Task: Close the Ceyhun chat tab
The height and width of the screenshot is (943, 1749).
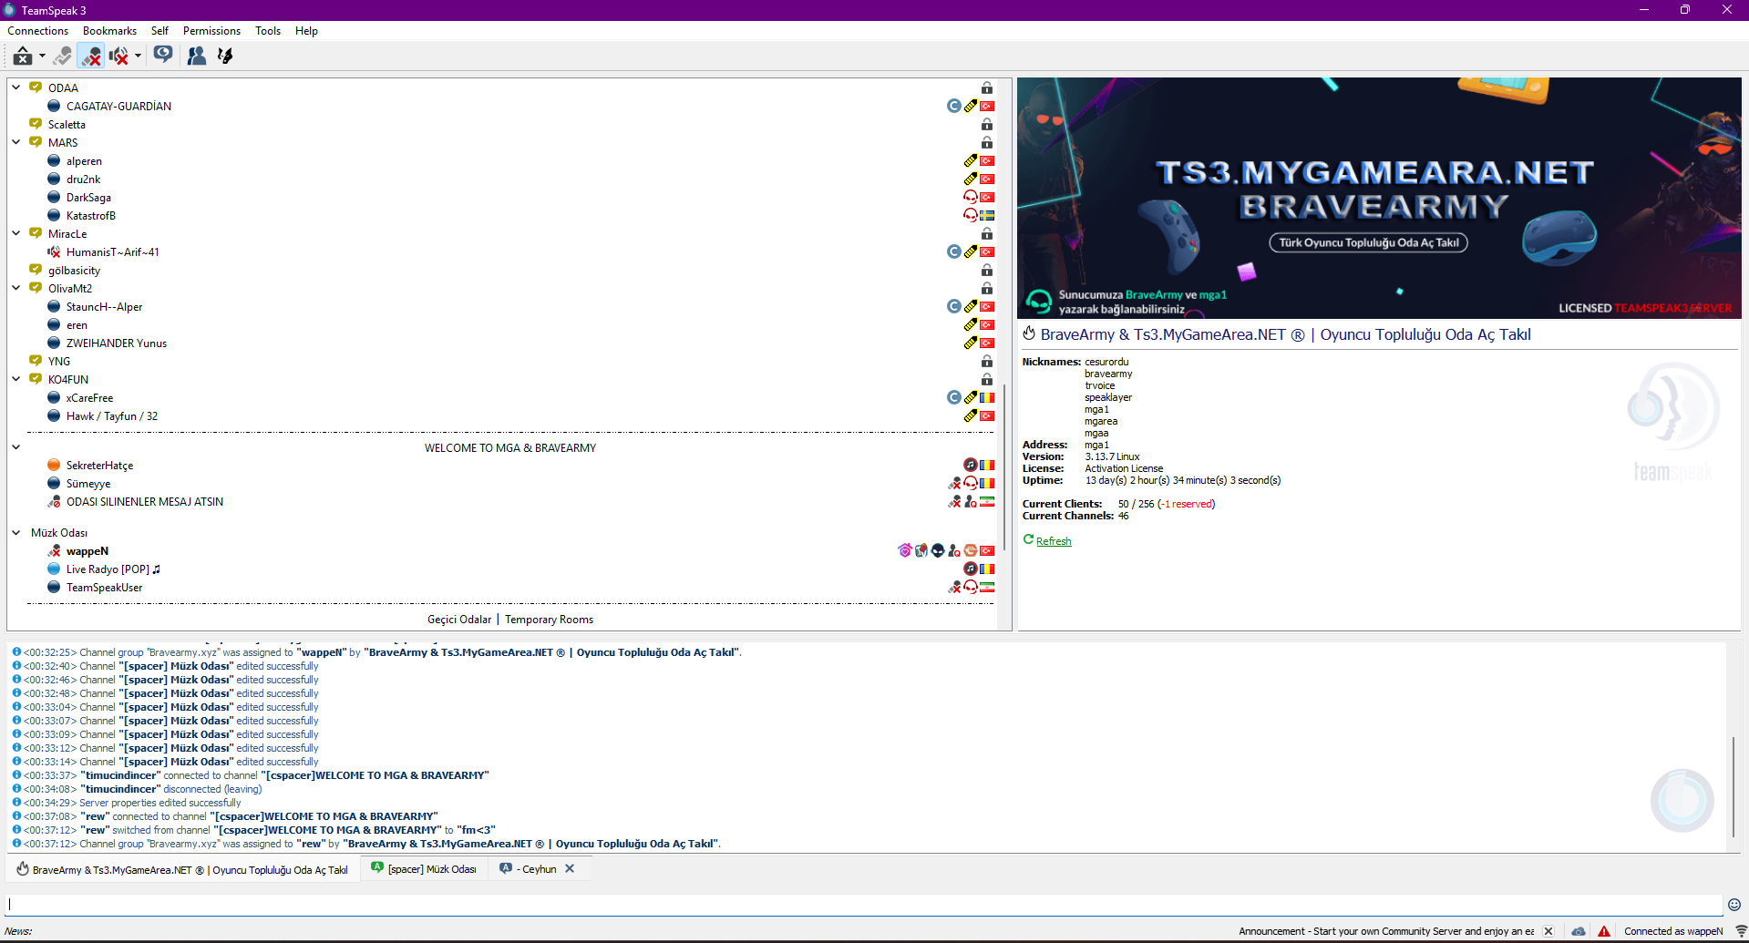Action: tap(570, 869)
